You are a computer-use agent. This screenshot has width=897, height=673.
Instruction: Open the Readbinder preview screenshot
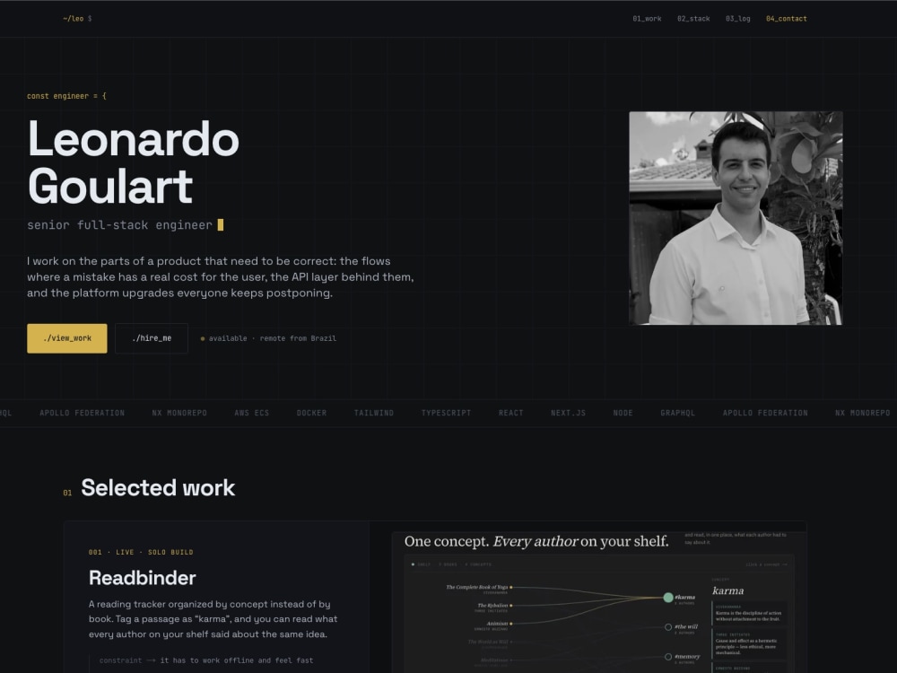(x=599, y=602)
